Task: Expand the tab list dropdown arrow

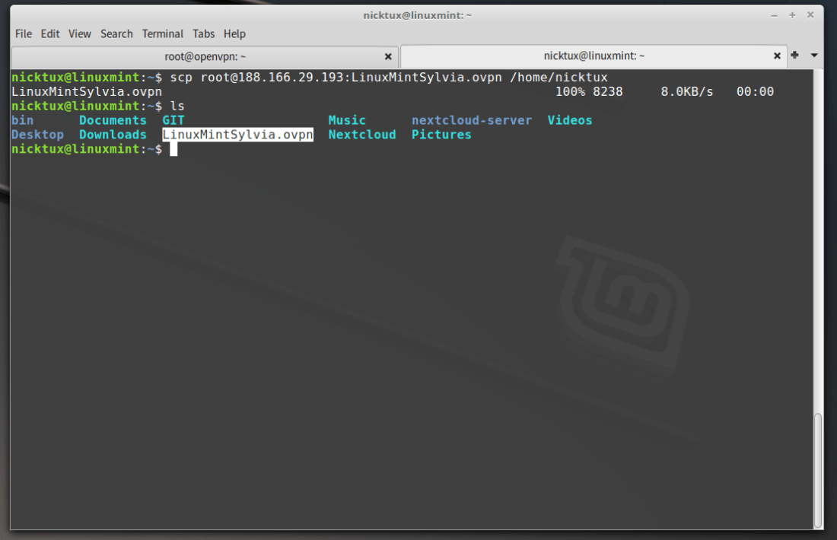Action: (x=813, y=56)
